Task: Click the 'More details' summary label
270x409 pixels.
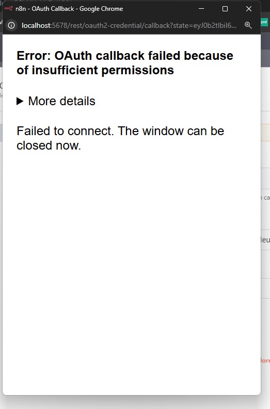Action: point(61,101)
